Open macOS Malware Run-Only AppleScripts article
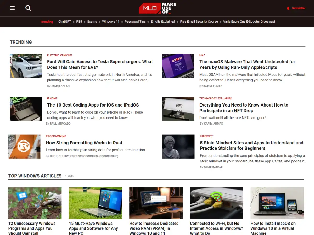The image size is (314, 235). coord(247,64)
